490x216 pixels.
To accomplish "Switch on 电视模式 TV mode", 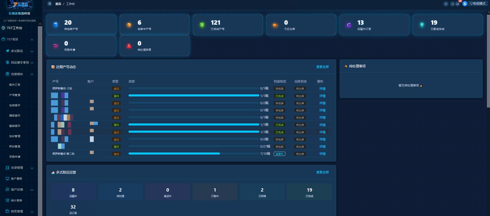I will tap(478, 4).
